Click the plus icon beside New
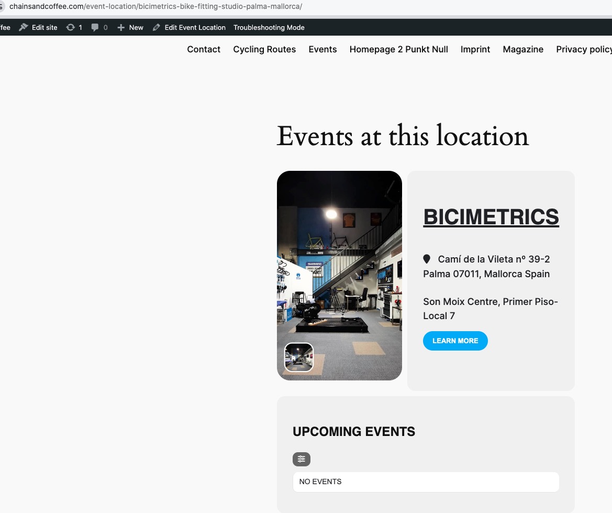The image size is (612, 513). (x=121, y=27)
